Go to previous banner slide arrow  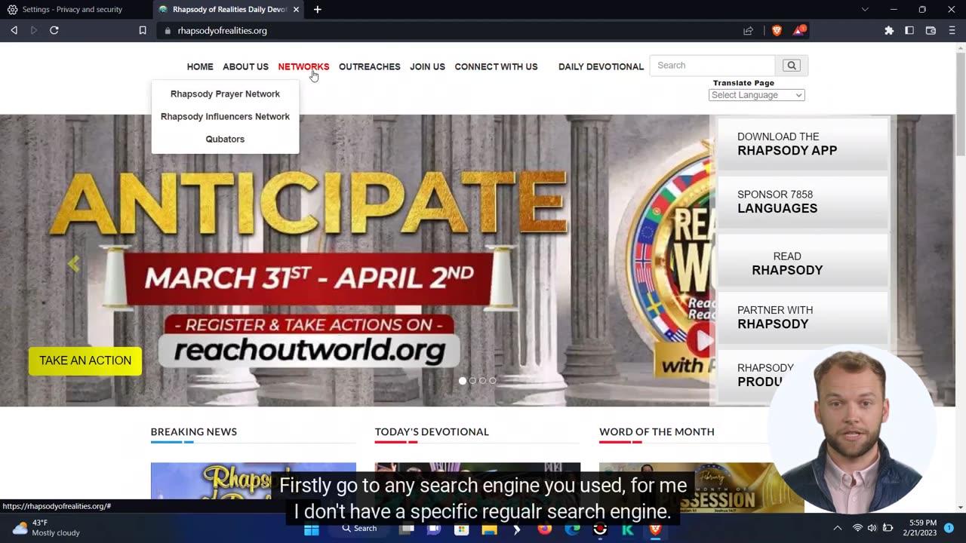pos(73,263)
